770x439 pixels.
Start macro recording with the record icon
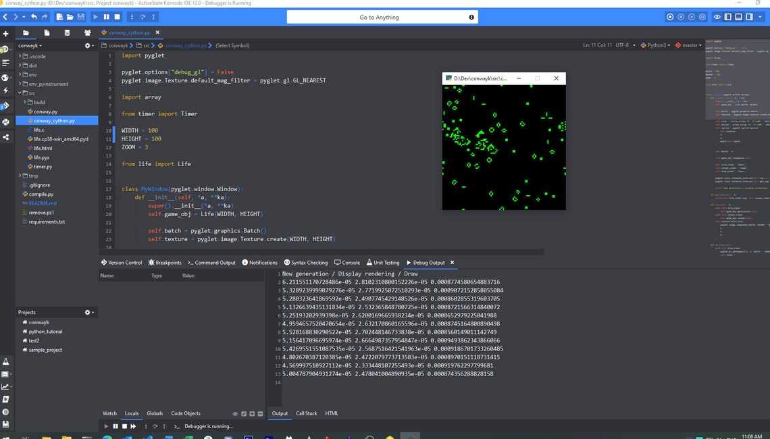coord(670,17)
